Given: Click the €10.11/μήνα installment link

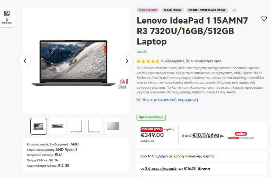Looking at the screenshot, I should click(x=206, y=135).
